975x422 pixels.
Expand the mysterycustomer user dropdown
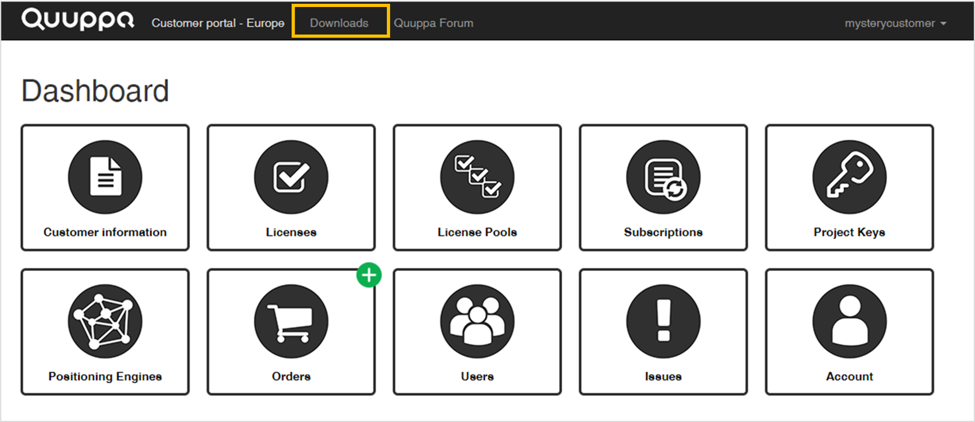point(895,23)
